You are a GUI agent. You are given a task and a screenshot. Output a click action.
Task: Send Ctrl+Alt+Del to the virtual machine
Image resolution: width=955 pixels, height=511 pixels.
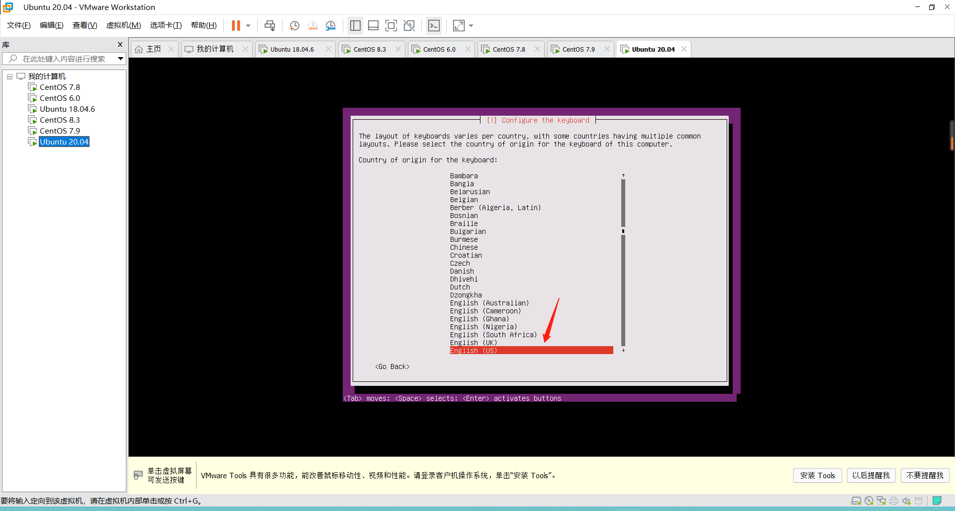click(270, 25)
